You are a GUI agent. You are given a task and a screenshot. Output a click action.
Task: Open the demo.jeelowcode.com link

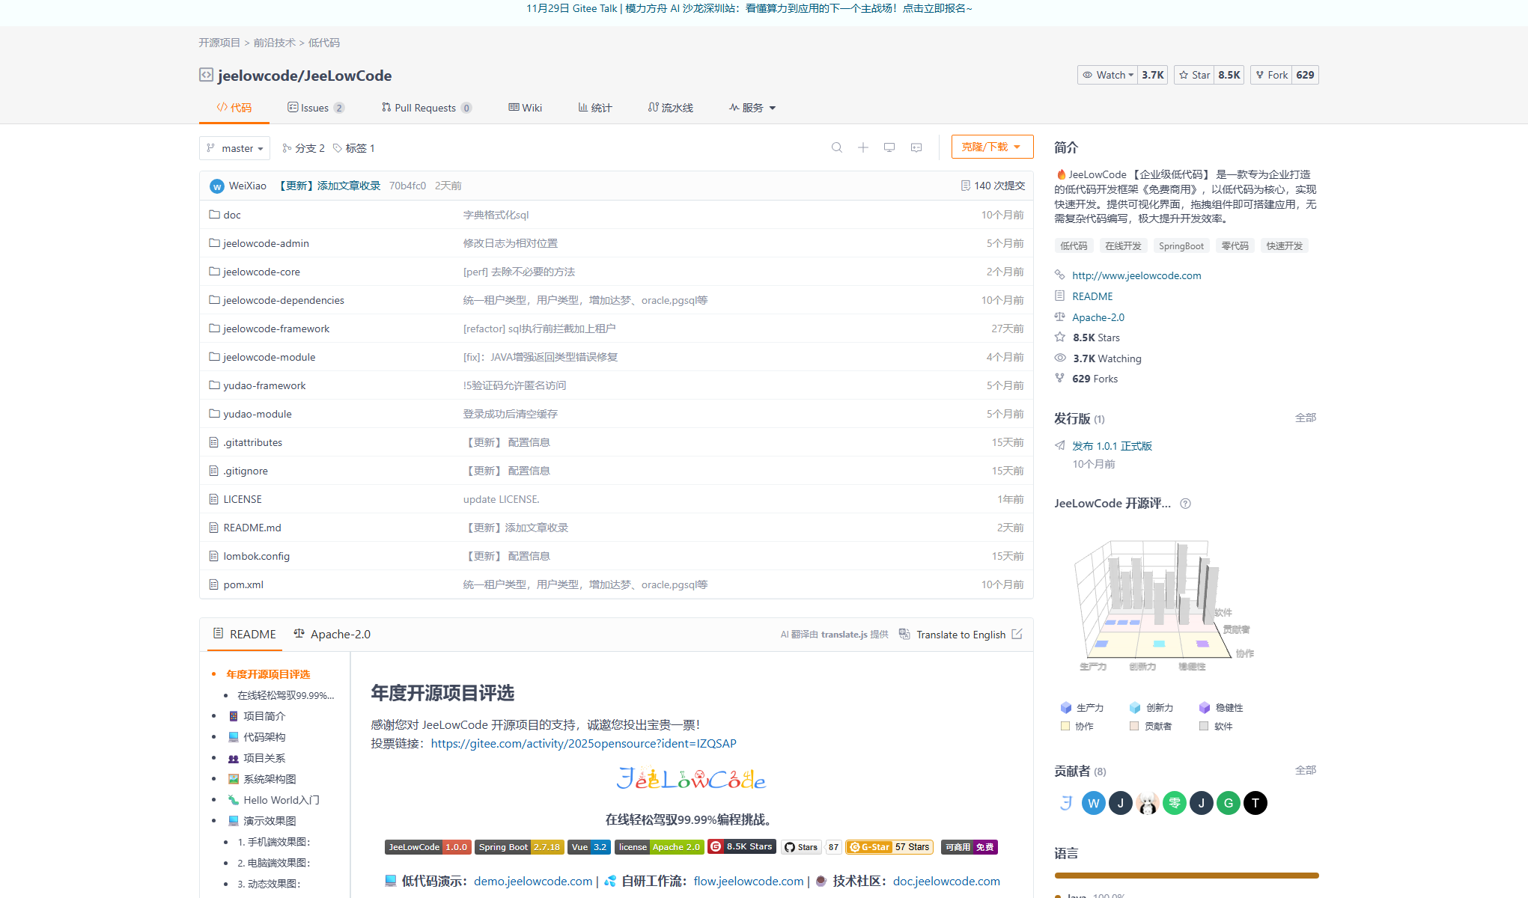(532, 881)
